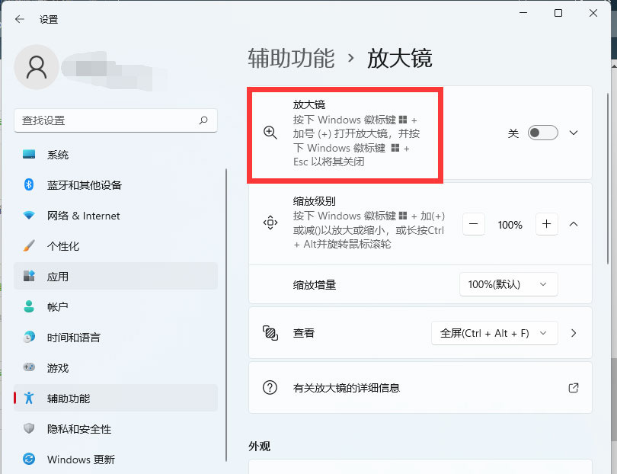This screenshot has height=474, width=617.
Task: Click the 查看 view icon on magnifier page
Action: [x=269, y=333]
